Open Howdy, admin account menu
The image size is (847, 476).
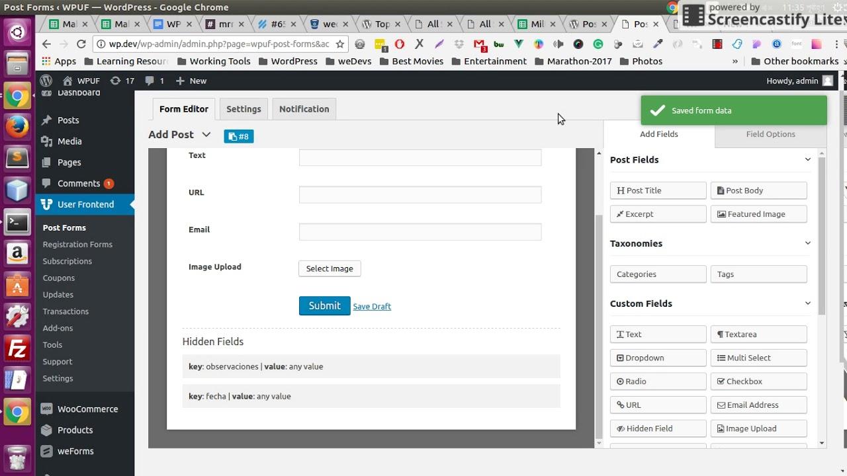[x=799, y=81]
